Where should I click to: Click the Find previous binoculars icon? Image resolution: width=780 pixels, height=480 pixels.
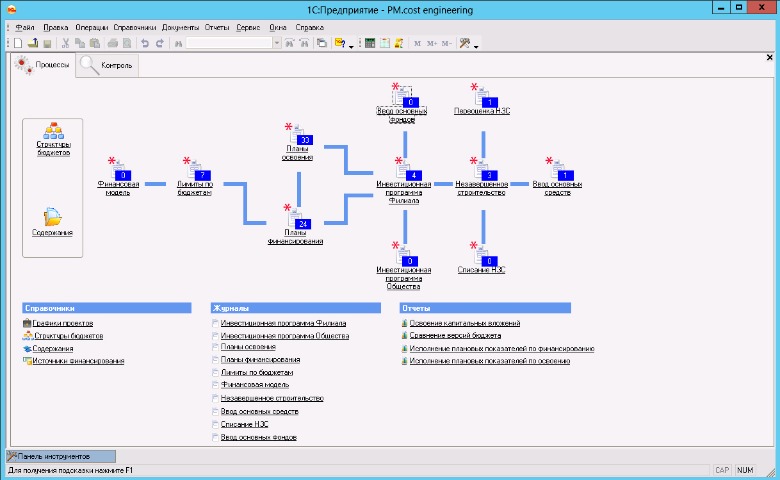pos(289,43)
